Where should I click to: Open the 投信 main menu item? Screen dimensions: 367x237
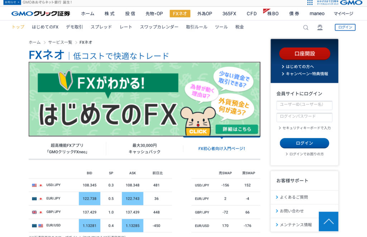pos(130,14)
